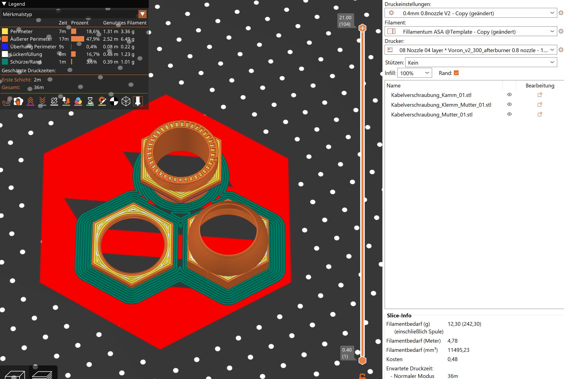
Task: Toggle center of gravity marker icon
Action: 114,102
